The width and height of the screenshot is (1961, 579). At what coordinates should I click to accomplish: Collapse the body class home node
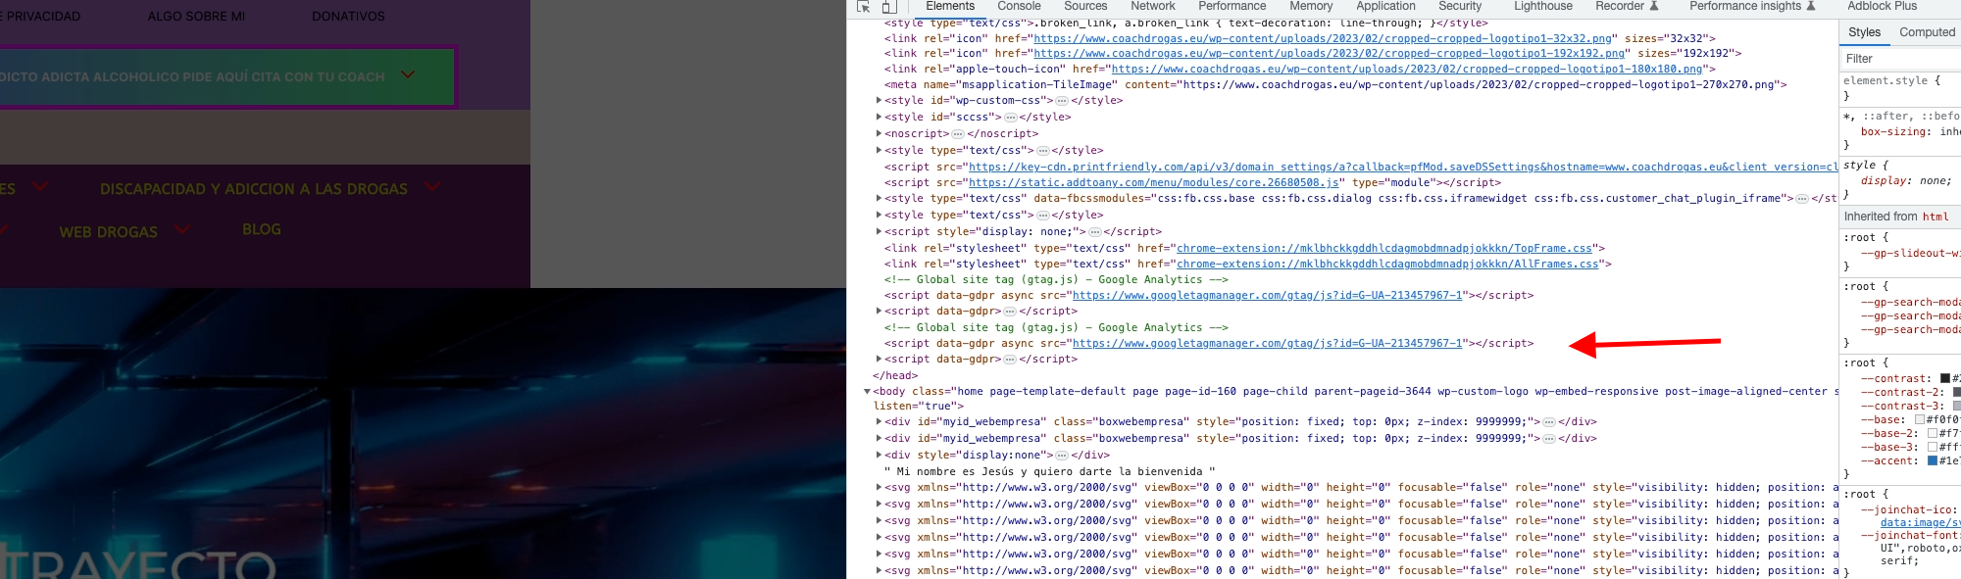pyautogui.click(x=867, y=392)
